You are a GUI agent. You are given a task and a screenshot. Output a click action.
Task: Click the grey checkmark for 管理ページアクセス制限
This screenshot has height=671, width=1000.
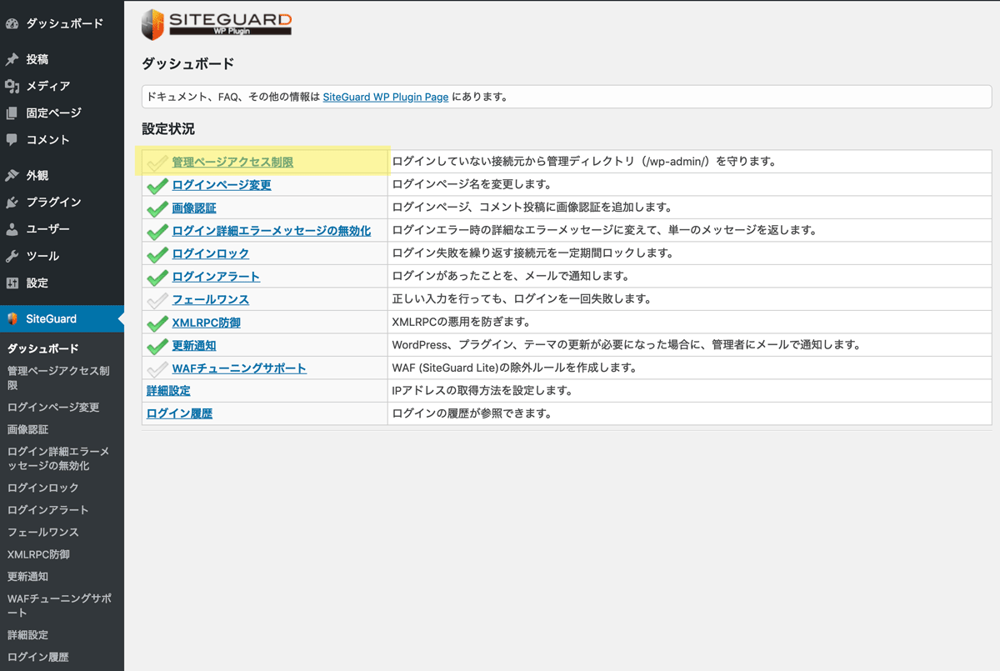[157, 162]
